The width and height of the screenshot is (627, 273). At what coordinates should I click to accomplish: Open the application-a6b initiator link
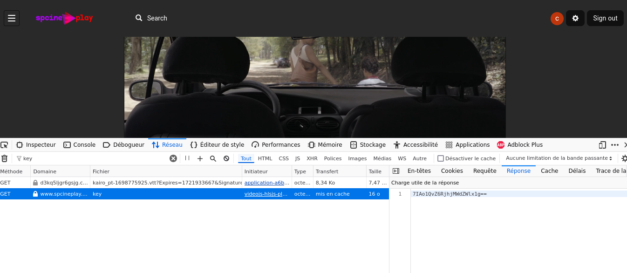click(267, 183)
